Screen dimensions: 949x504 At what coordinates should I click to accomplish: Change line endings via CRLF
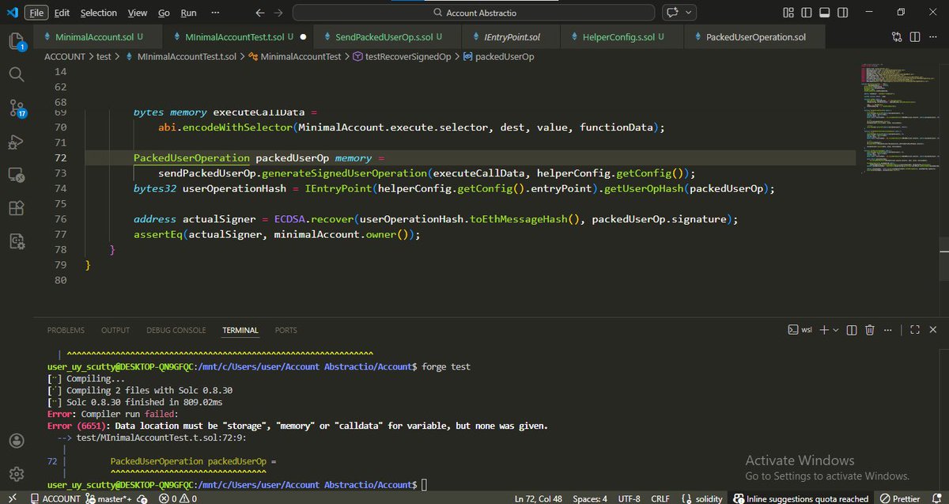(660, 498)
